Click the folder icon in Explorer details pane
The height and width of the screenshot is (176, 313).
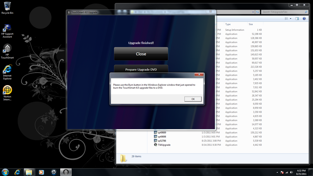tap(123, 158)
